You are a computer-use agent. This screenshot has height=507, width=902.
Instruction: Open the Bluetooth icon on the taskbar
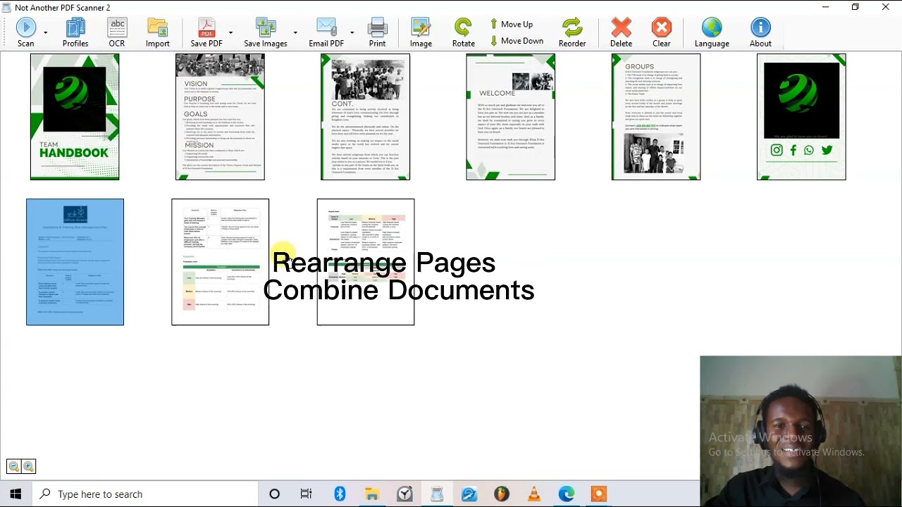tap(340, 494)
